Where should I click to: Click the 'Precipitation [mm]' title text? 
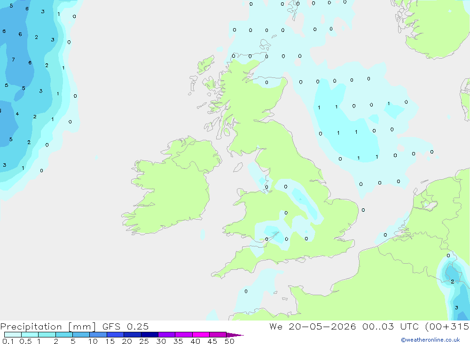[x=48, y=327]
